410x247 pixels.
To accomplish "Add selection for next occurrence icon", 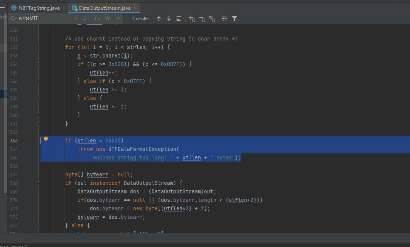I will [x=192, y=19].
